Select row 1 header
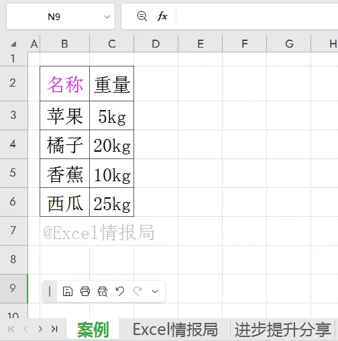 (13, 59)
